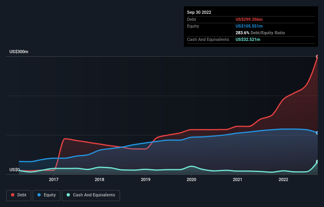Click the US$32.521m cash value
This screenshot has height=207, width=324.
(x=248, y=39)
